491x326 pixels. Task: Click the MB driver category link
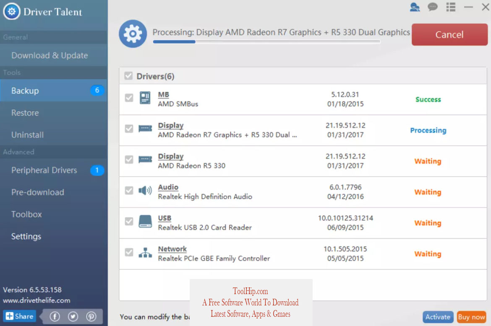[x=164, y=94]
